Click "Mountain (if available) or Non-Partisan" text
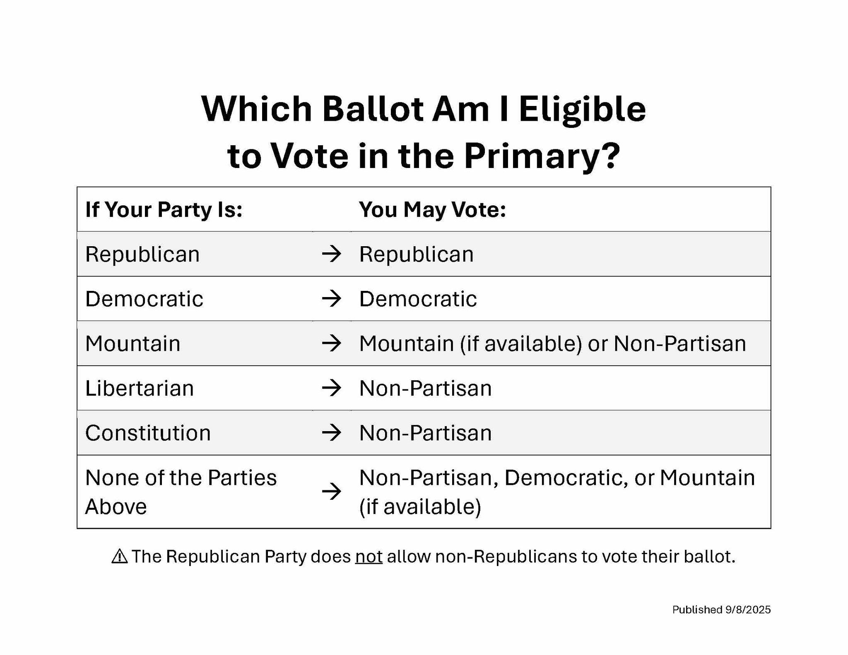 point(552,343)
